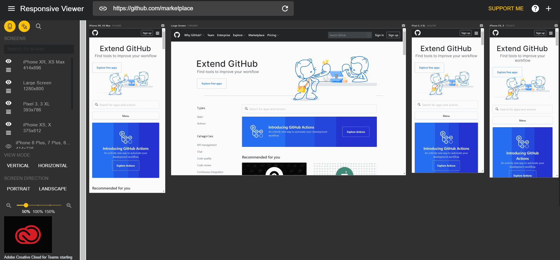This screenshot has width=560, height=260.
Task: Add a new screen with the plus icon
Action: coord(548,9)
